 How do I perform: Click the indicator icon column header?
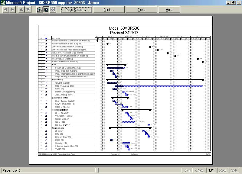pyautogui.click(x=46, y=38)
